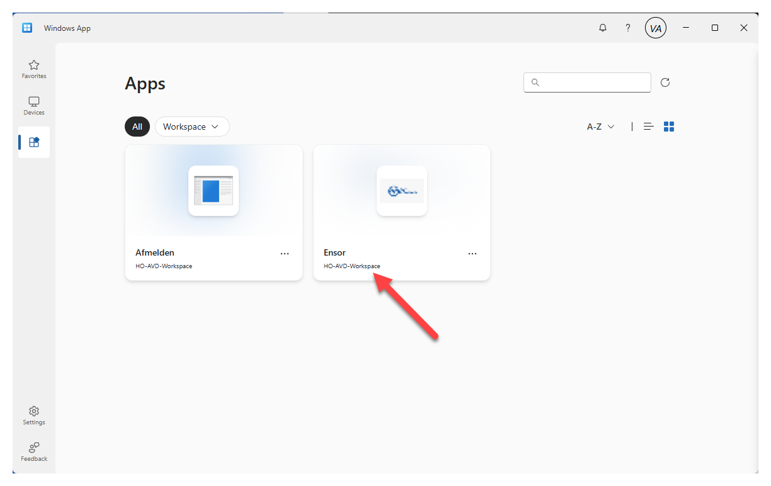
Task: Click the Windows App logo in title bar
Action: tap(27, 28)
